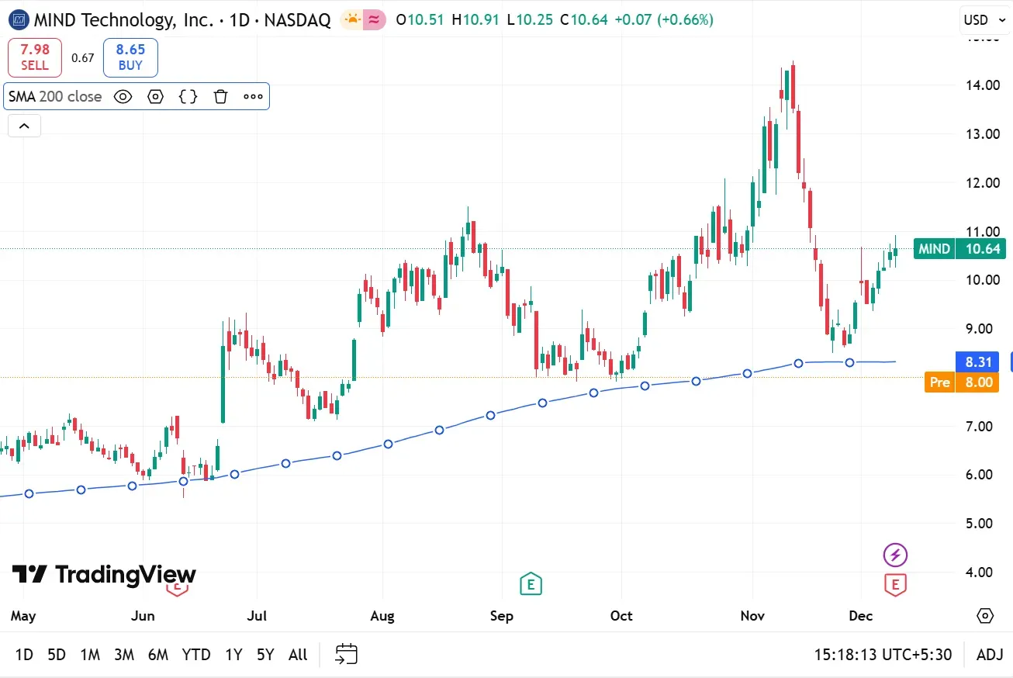This screenshot has width=1013, height=678.
Task: Click the MIND Technology symbol logo icon
Action: tap(19, 20)
